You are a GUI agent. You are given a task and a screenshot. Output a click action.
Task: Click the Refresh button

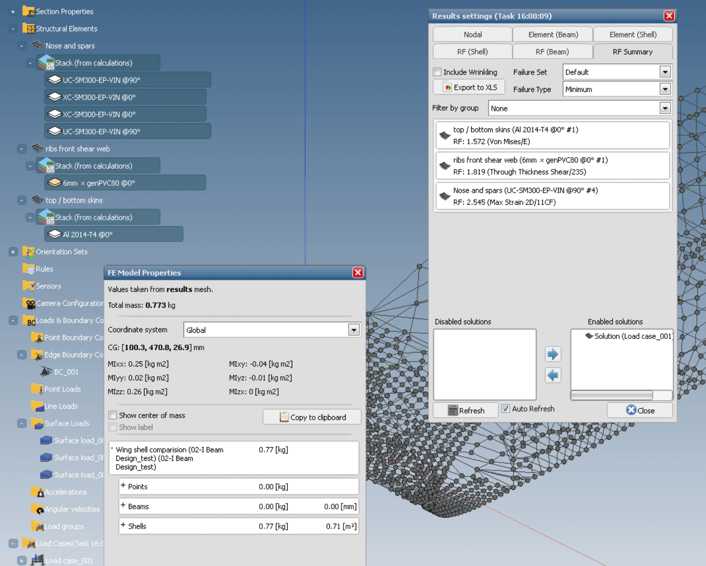pos(466,410)
